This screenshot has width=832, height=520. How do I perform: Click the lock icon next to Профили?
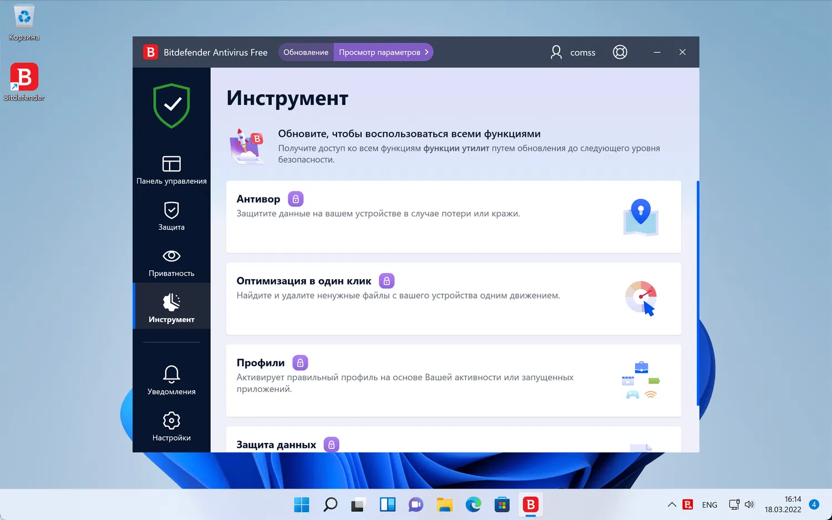pyautogui.click(x=300, y=363)
